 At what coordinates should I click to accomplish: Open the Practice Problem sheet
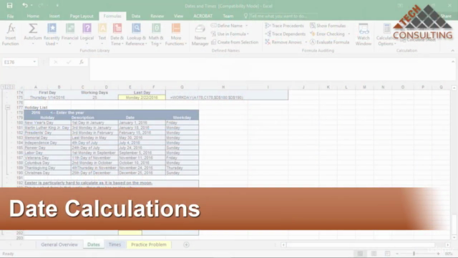(149, 244)
